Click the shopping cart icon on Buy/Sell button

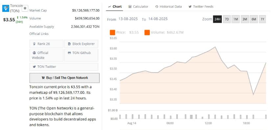tap(43, 78)
